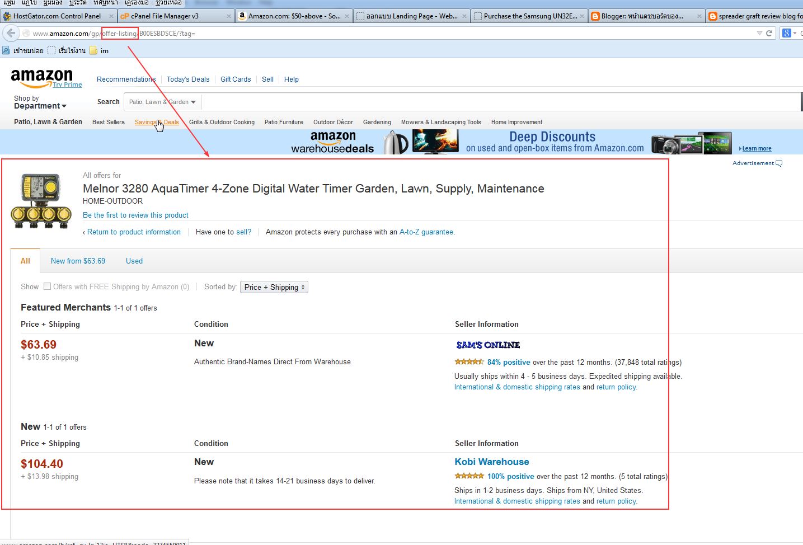Click the Sell link in the top navigation

coord(267,79)
